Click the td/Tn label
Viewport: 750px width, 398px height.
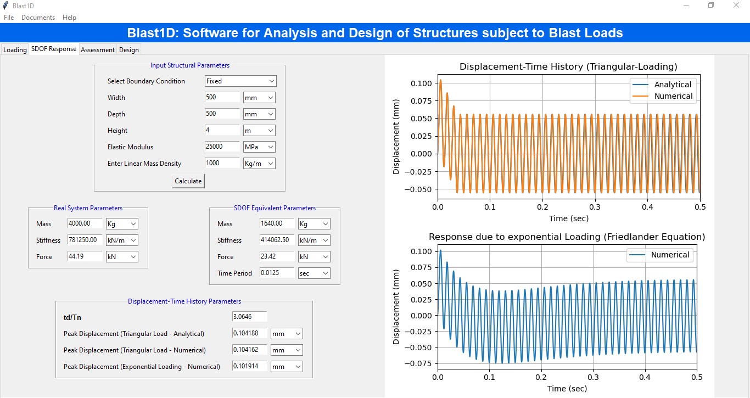coord(72,317)
